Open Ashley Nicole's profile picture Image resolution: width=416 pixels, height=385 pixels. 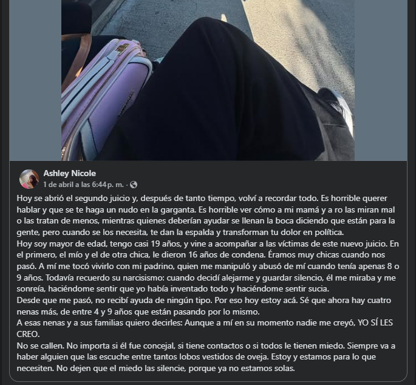29,179
